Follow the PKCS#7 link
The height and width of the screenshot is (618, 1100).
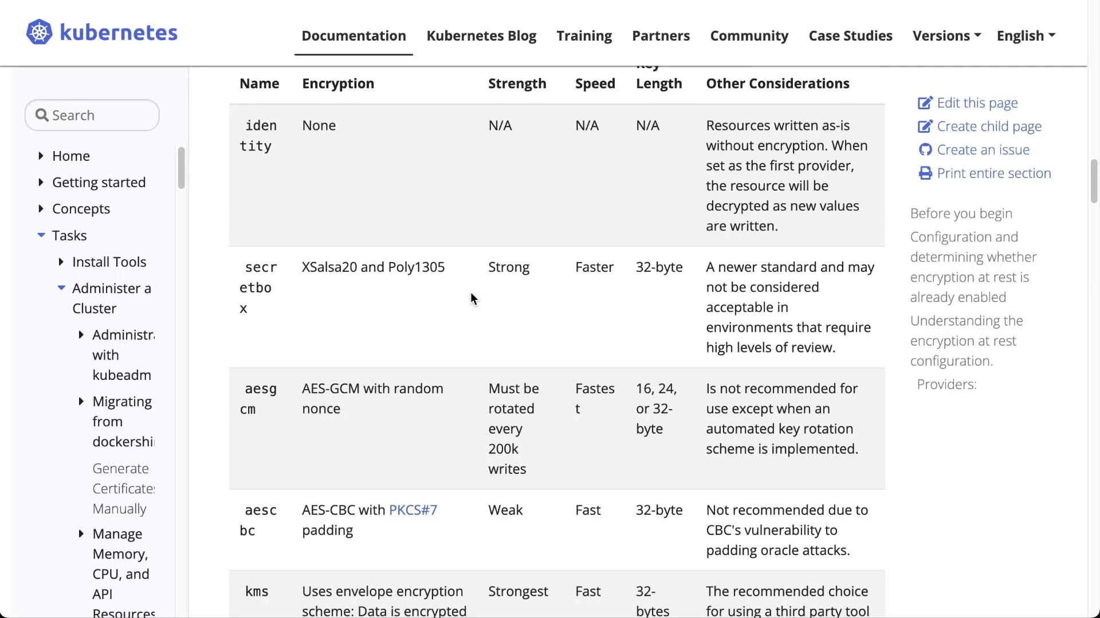pyautogui.click(x=412, y=510)
